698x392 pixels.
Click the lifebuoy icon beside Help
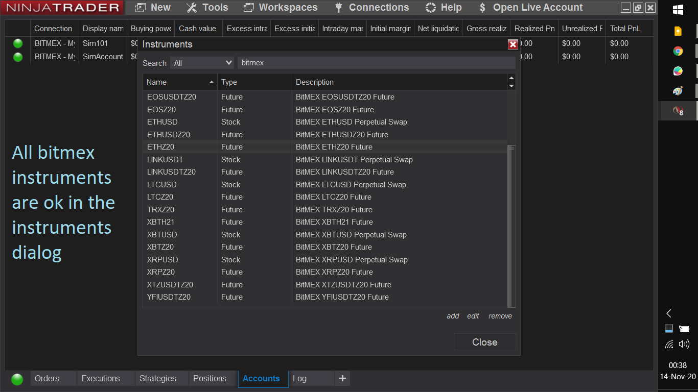[431, 8]
